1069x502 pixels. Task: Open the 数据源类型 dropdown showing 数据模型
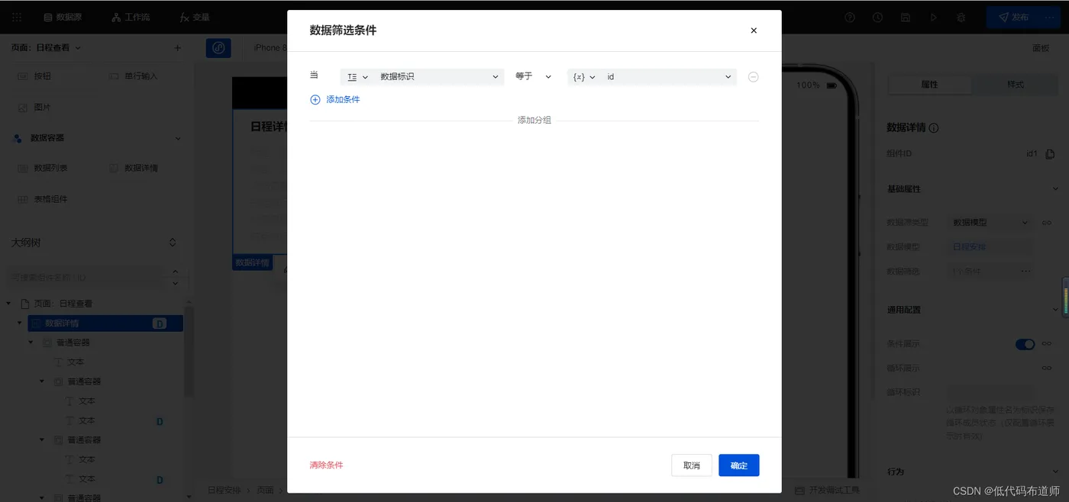click(x=991, y=223)
